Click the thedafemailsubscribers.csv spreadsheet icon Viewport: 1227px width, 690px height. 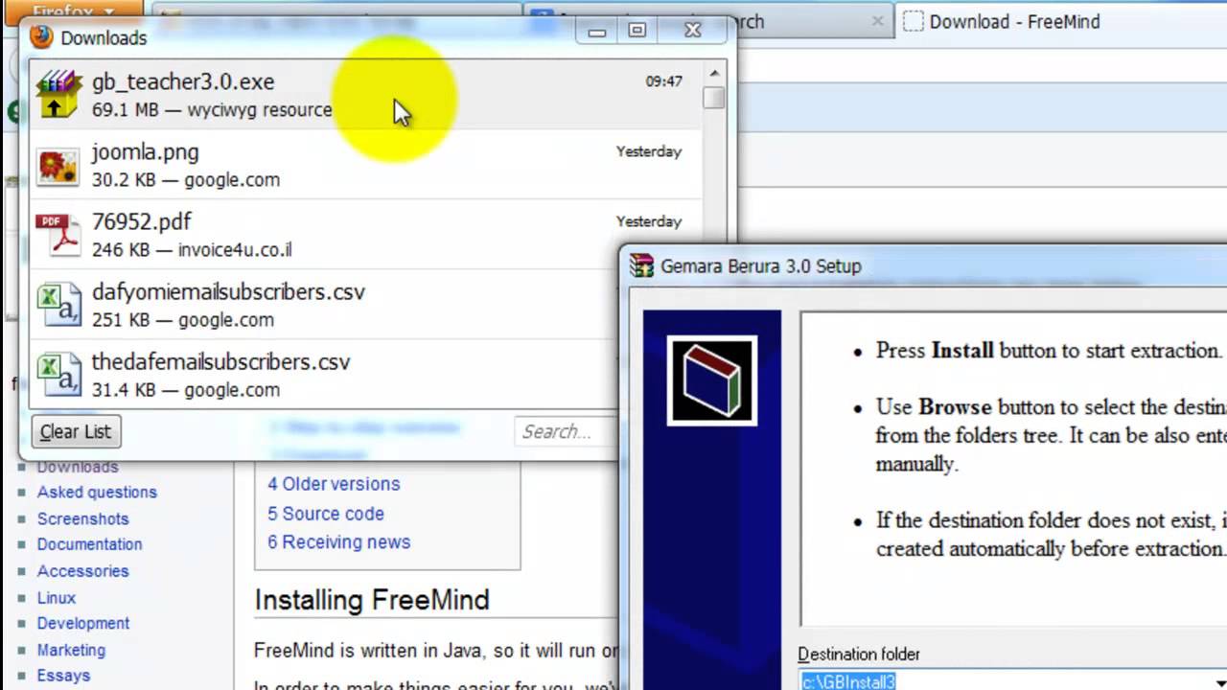(58, 376)
